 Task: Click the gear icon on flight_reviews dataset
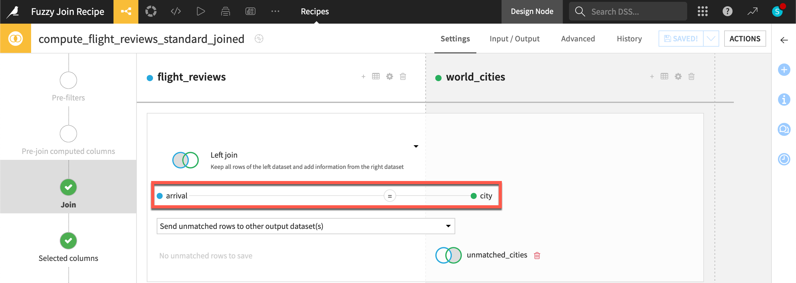click(389, 76)
